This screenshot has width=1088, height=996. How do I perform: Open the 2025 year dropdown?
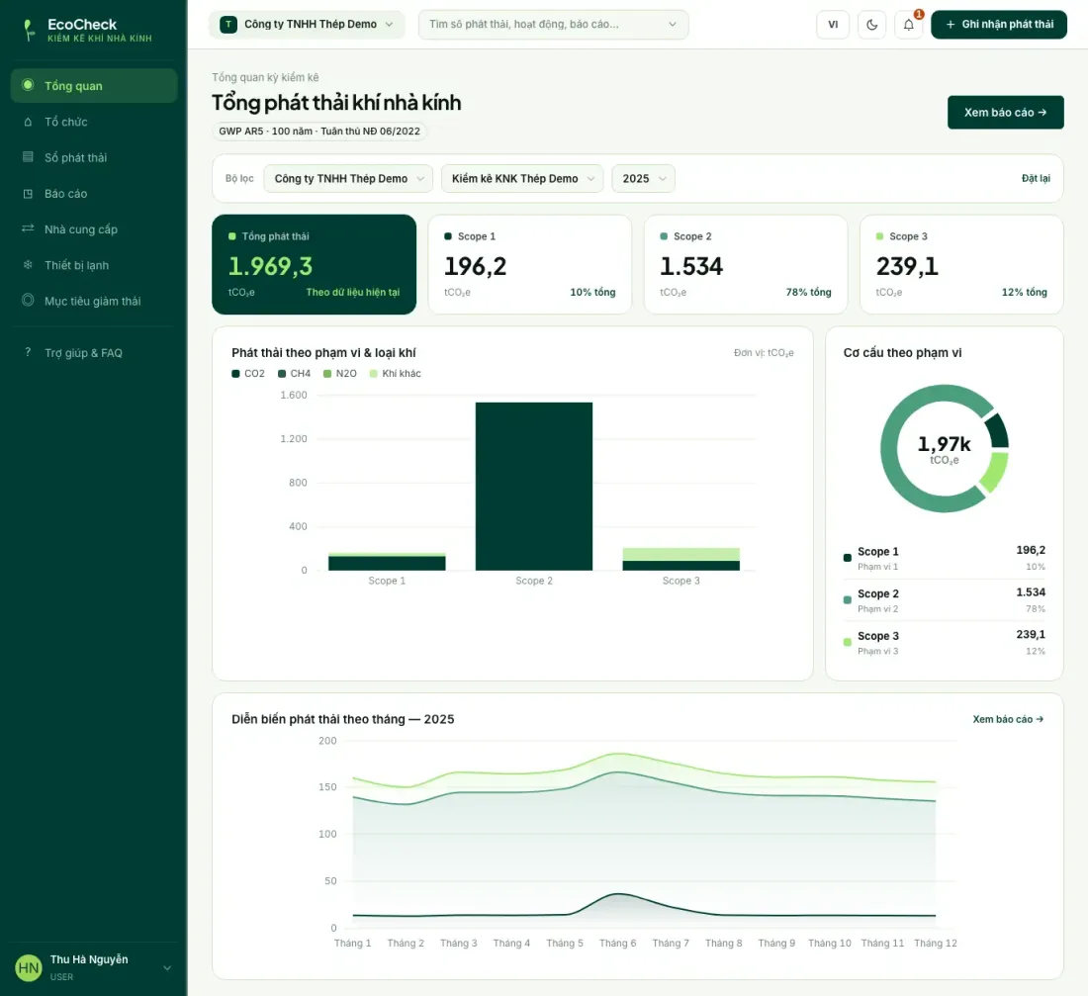tap(643, 178)
